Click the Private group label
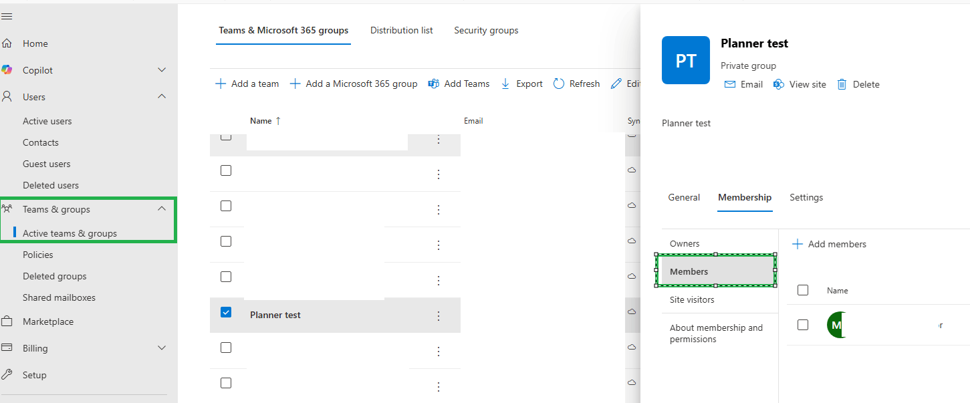The height and width of the screenshot is (403, 970). (x=748, y=65)
